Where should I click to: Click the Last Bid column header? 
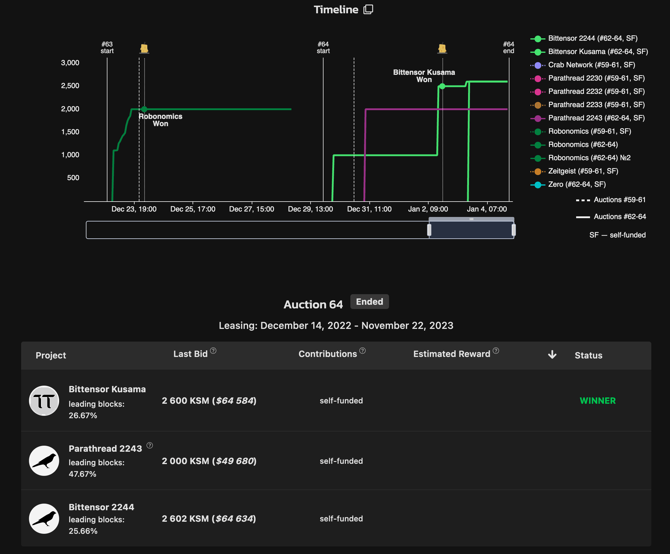190,354
